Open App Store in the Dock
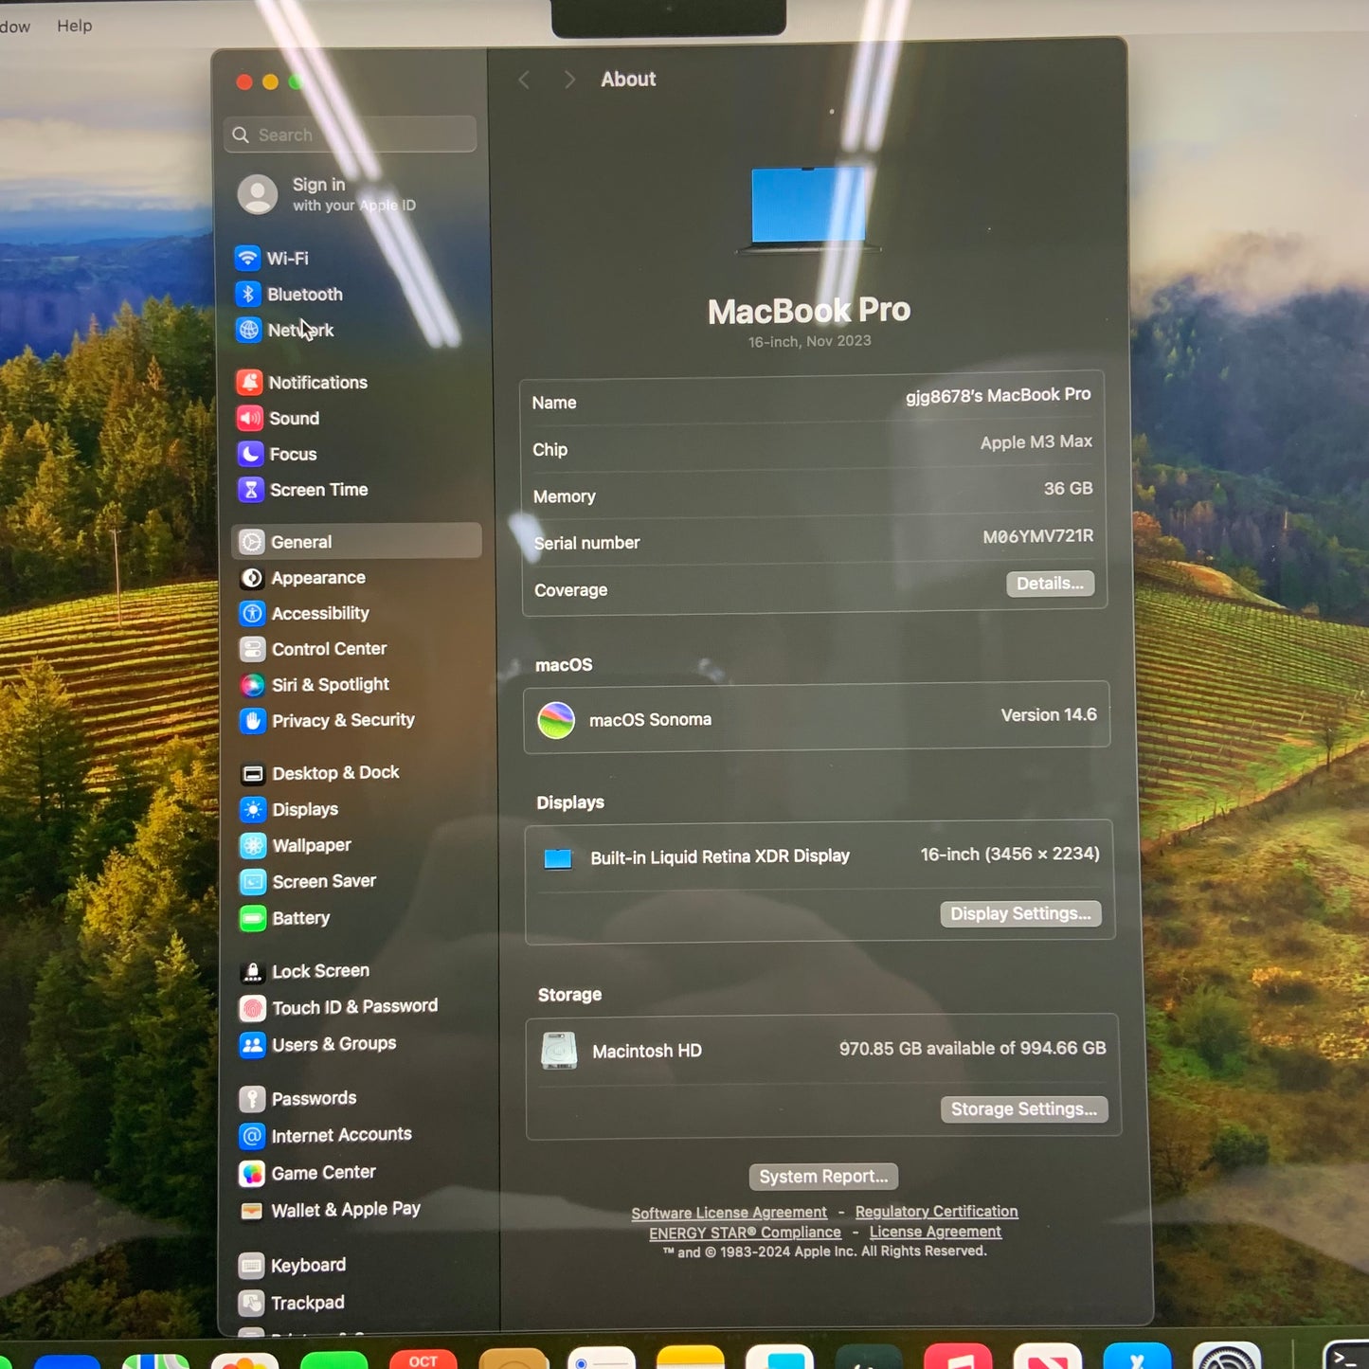Image resolution: width=1369 pixels, height=1369 pixels. (x=1137, y=1358)
